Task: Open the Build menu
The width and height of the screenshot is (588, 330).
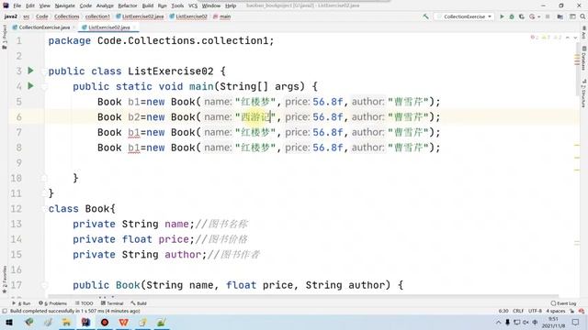Action: click(148, 5)
